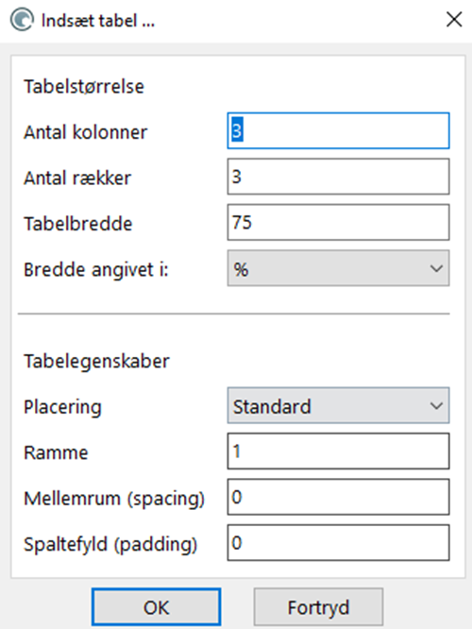The height and width of the screenshot is (629, 472).
Task: Click the Tabelbredde label text
Action: tap(77, 224)
